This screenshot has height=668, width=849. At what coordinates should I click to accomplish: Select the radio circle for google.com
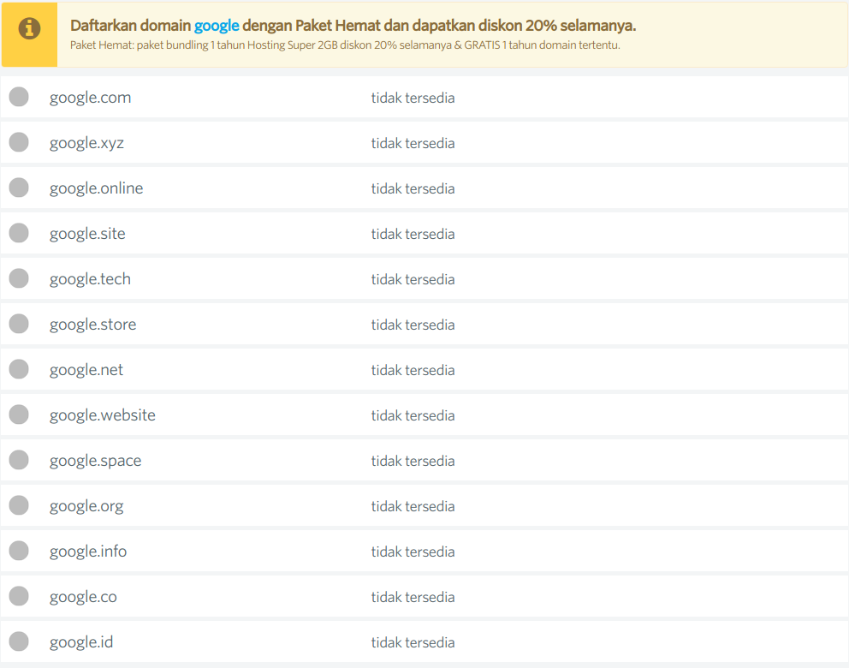(x=19, y=97)
